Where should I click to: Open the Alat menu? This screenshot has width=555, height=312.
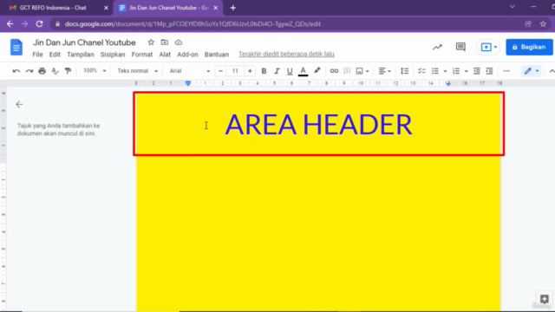(x=165, y=55)
